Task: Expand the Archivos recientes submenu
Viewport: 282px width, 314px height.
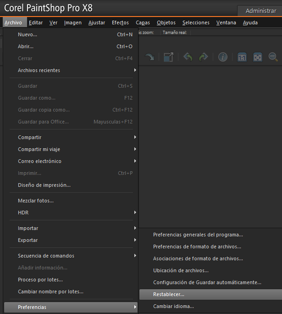Action: [71, 70]
